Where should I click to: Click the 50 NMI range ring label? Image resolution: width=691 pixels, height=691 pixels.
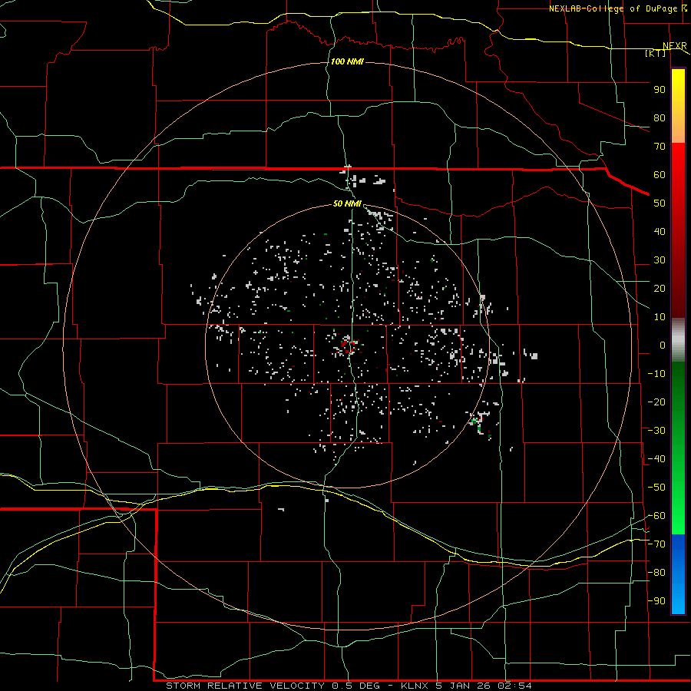(347, 203)
